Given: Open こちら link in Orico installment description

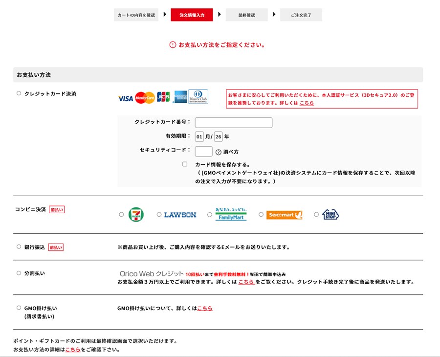Looking at the screenshot, I should click(247, 282).
